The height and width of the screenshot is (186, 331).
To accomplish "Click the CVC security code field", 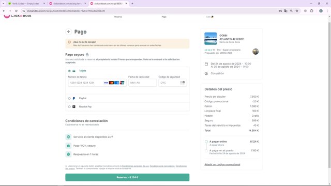I will tap(172, 83).
